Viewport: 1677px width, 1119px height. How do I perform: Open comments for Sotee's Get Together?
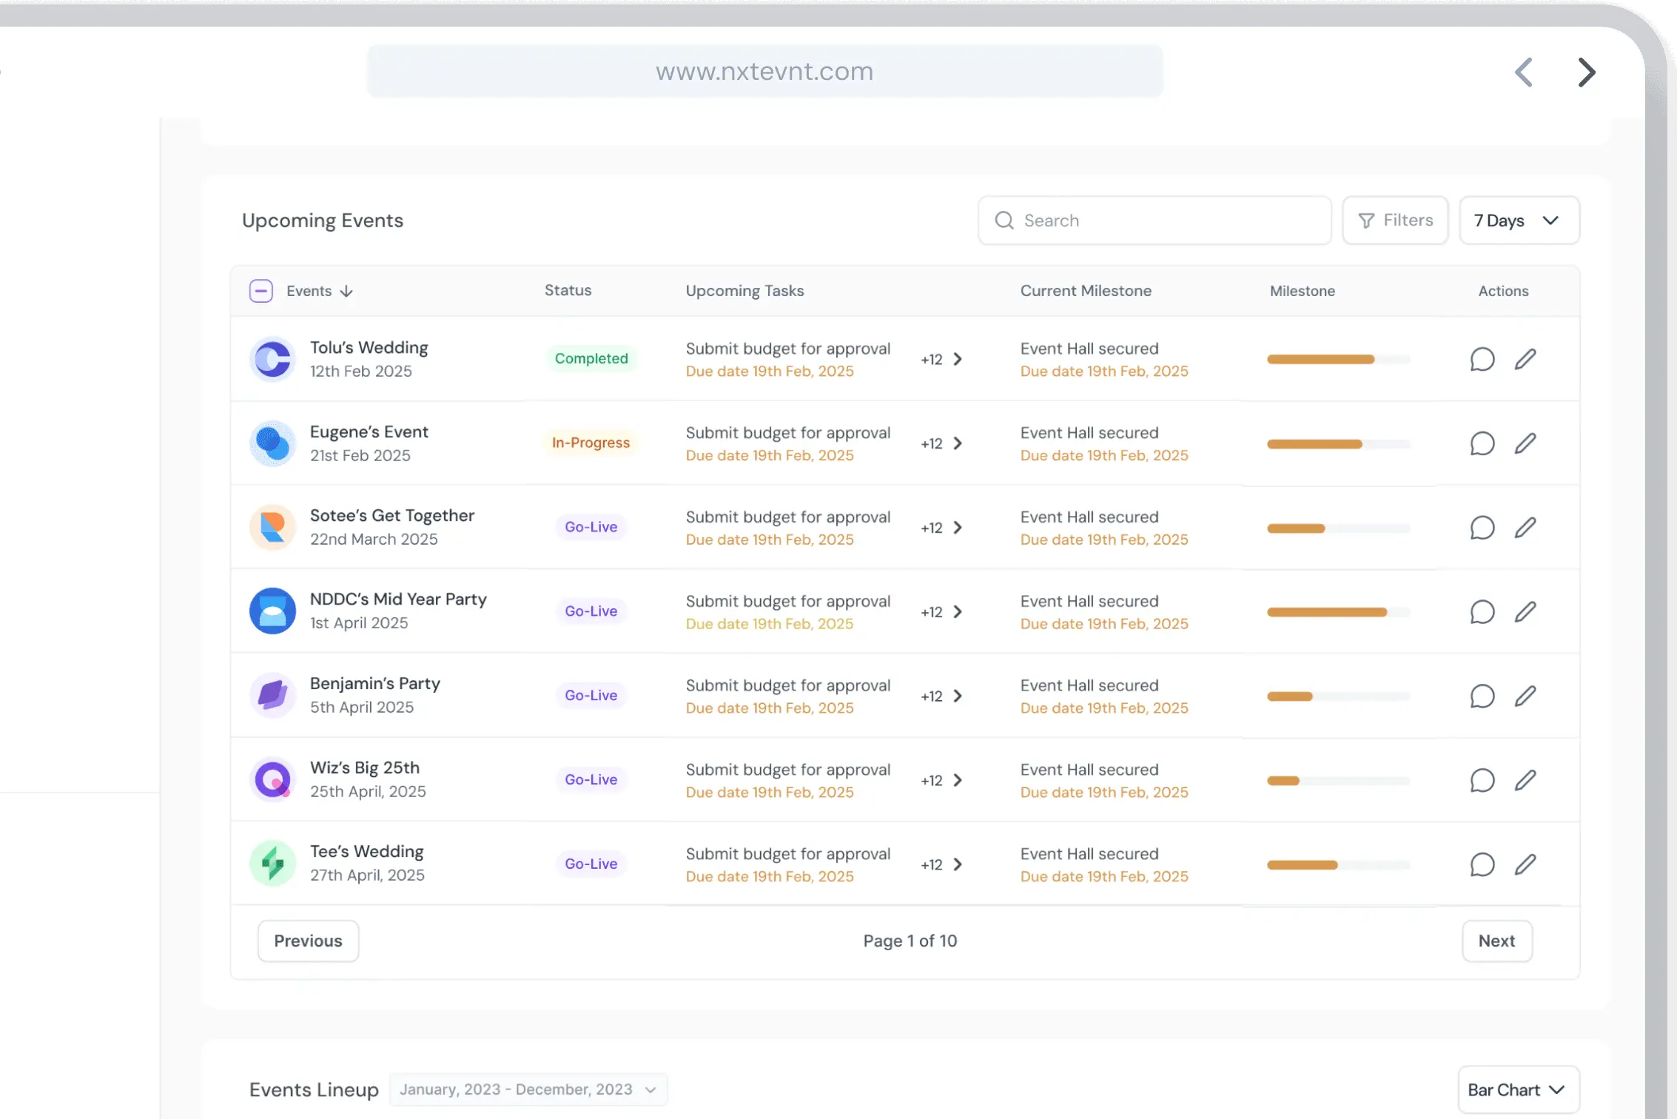pyautogui.click(x=1482, y=528)
